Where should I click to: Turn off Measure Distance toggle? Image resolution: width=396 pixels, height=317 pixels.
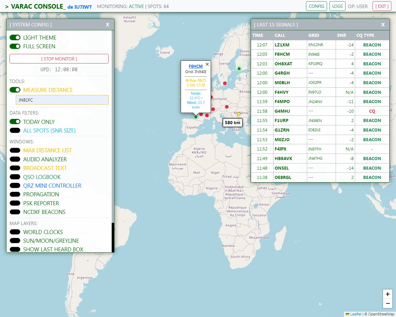click(15, 90)
